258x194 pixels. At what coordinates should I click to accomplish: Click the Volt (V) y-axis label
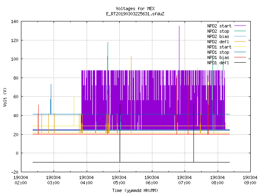pos(5,97)
